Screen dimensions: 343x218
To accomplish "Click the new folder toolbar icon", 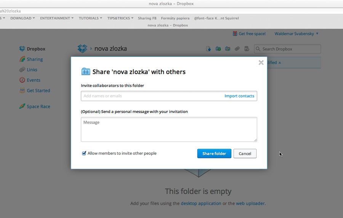I will click(x=218, y=49).
